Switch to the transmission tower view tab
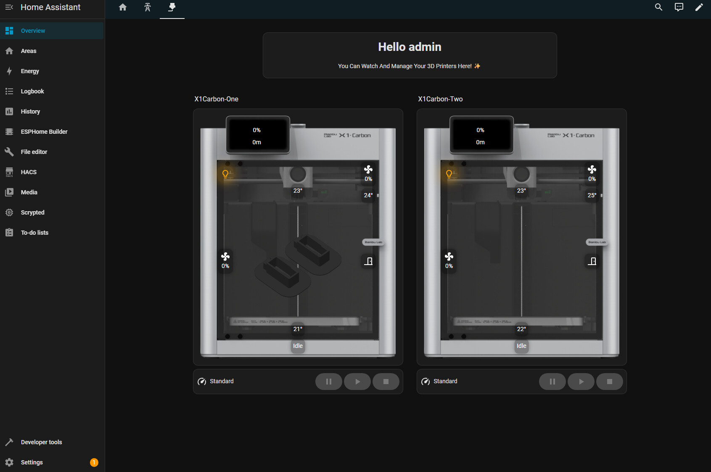 (x=147, y=7)
